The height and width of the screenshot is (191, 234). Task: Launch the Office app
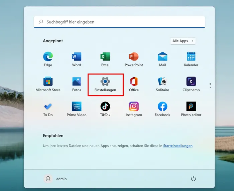134,84
